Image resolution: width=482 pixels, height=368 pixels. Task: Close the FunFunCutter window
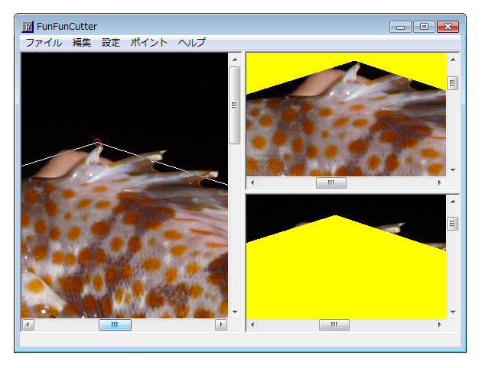(x=448, y=27)
